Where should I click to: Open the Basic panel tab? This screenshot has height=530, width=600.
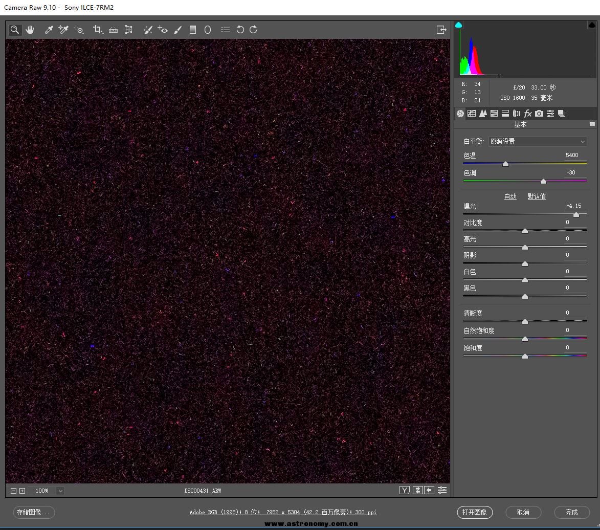tap(460, 114)
